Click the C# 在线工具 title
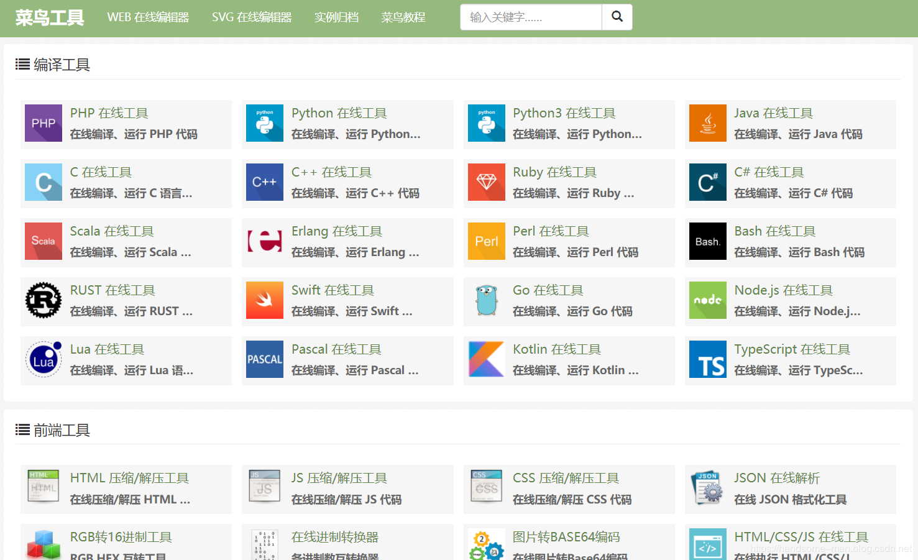The height and width of the screenshot is (560, 918). click(x=769, y=172)
